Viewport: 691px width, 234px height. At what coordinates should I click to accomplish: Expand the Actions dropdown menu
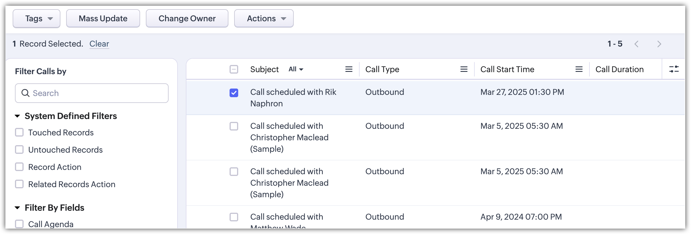(x=264, y=19)
